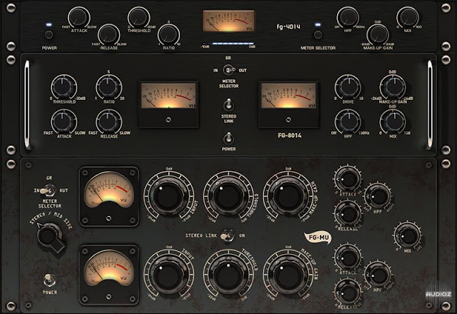
Task: Click the FG-8014 left VU meter
Action: pyautogui.click(x=169, y=96)
